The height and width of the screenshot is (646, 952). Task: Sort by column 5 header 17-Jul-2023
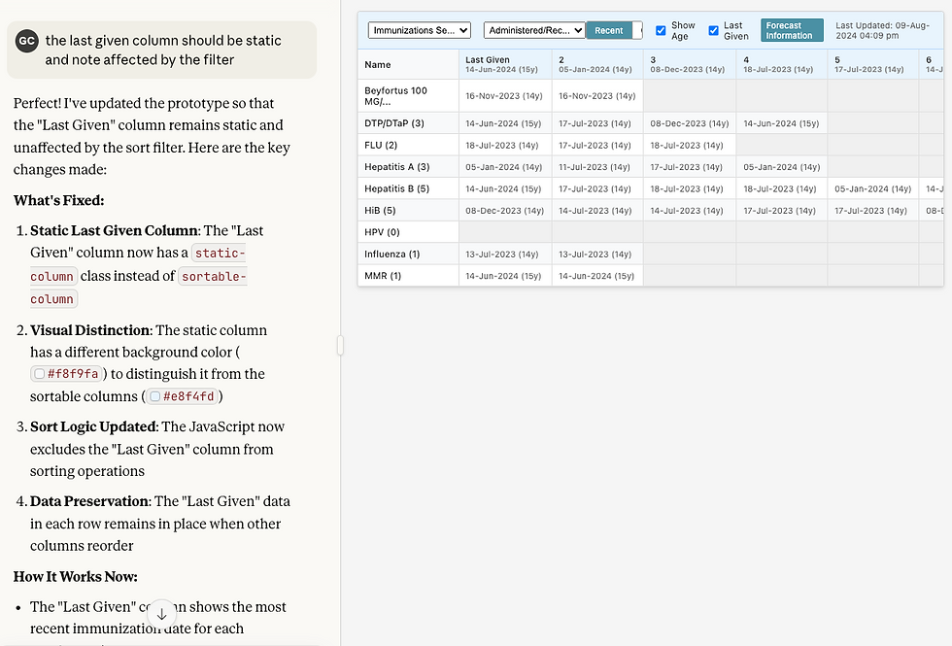(x=873, y=64)
